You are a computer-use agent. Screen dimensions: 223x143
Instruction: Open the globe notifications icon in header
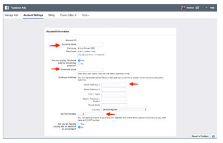click(197, 8)
